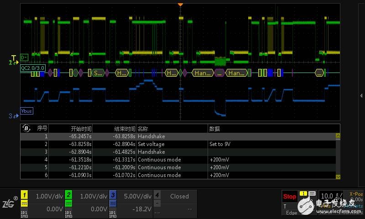This screenshot has width=365, height=219.
Task: Click the D- channel label
Action: click(24, 57)
